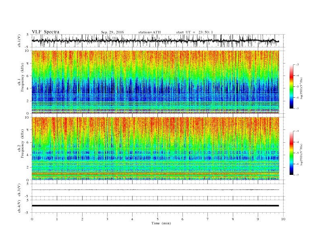319x246 pixels.
Task: Select the "start UT = 23:50:1" header text
Action: click(195, 32)
